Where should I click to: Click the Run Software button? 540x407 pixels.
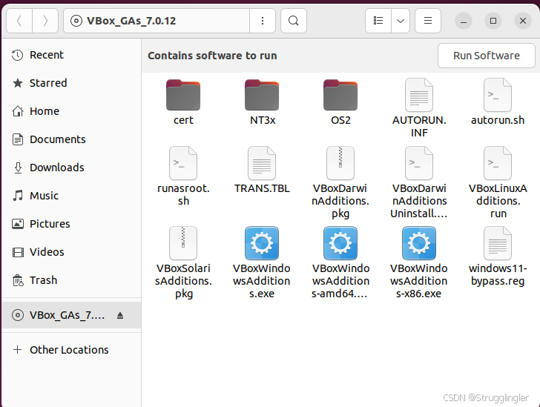[x=487, y=56]
